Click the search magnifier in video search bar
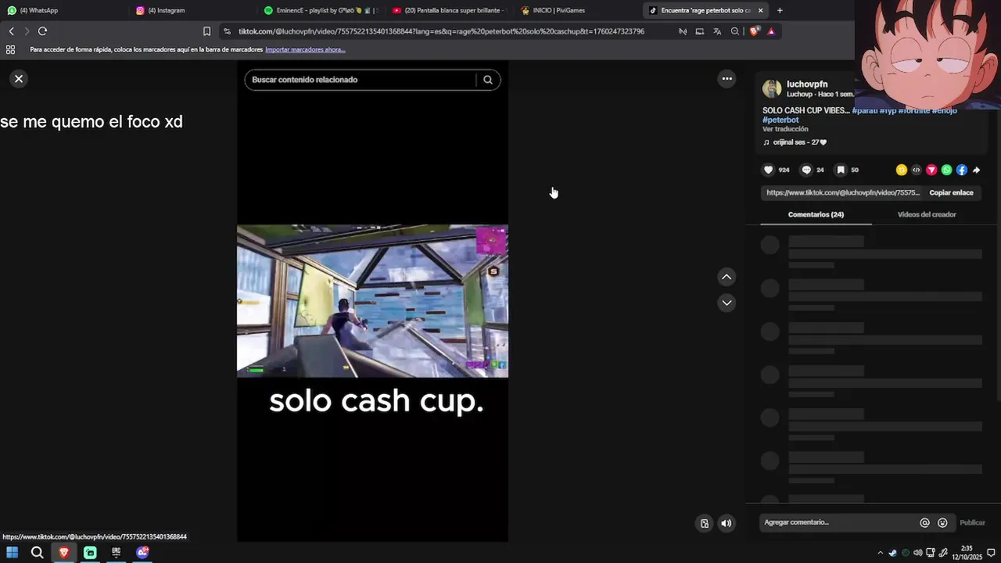This screenshot has width=1001, height=563. pyautogui.click(x=488, y=80)
